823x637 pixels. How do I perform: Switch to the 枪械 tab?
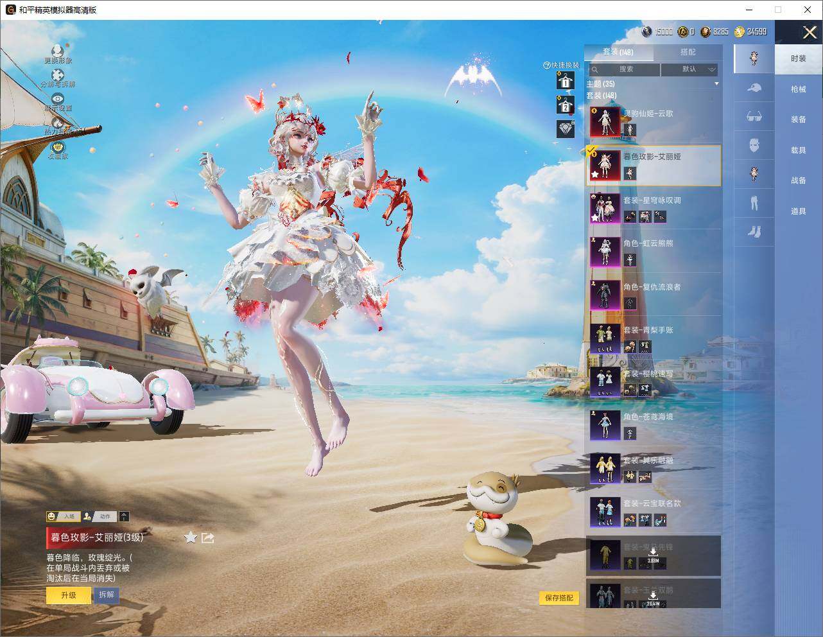(x=799, y=89)
